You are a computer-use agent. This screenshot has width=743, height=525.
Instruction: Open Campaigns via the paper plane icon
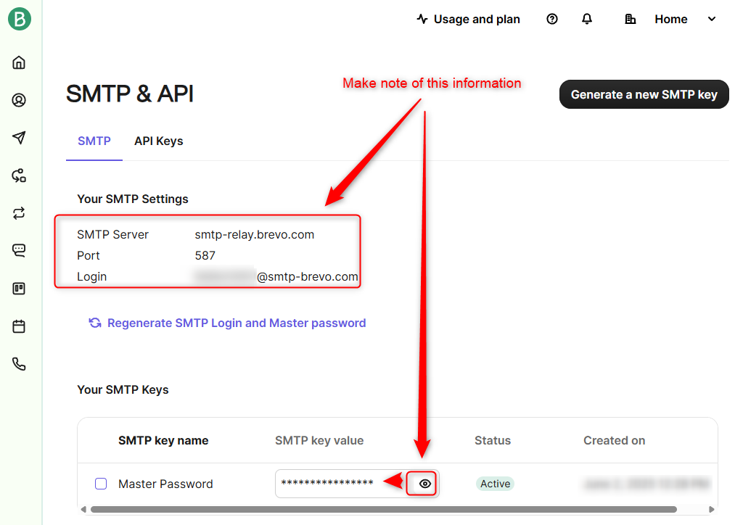pyautogui.click(x=19, y=138)
